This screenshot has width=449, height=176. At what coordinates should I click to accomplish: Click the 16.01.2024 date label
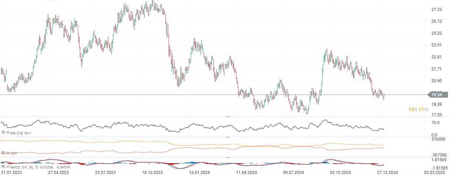point(200,173)
